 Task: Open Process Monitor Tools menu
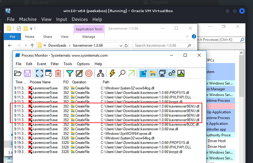[68, 64]
